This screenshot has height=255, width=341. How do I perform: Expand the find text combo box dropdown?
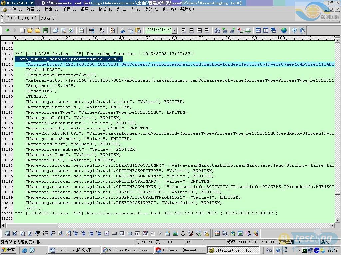coord(174,30)
